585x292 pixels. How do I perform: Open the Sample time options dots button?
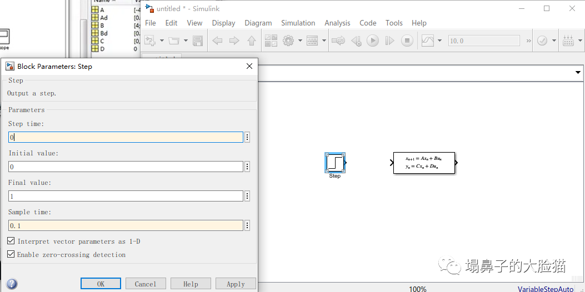(247, 225)
